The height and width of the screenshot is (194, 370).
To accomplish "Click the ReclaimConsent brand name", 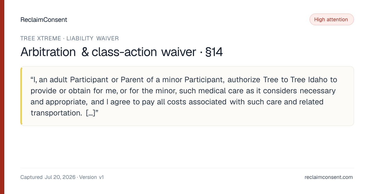I will coord(43,20).
